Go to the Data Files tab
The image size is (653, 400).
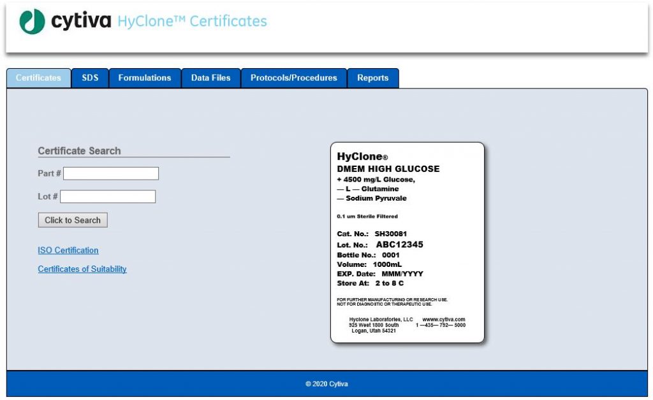210,78
